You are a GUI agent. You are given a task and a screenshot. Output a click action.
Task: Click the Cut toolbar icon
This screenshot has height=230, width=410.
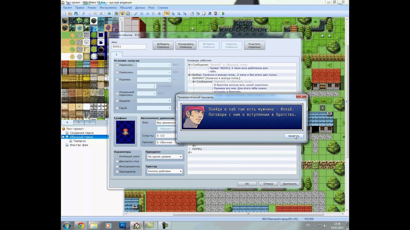pos(84,14)
